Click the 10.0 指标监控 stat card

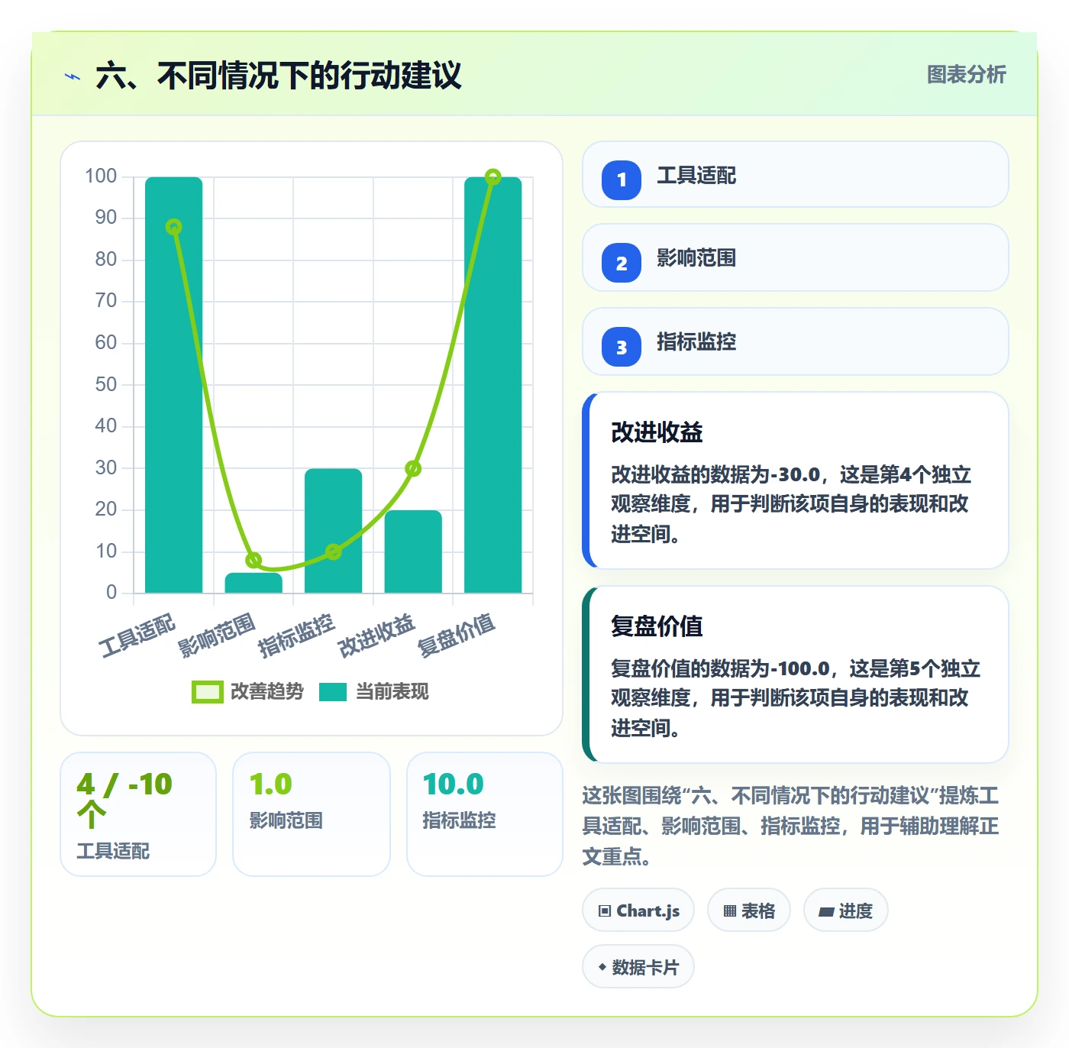coord(485,814)
